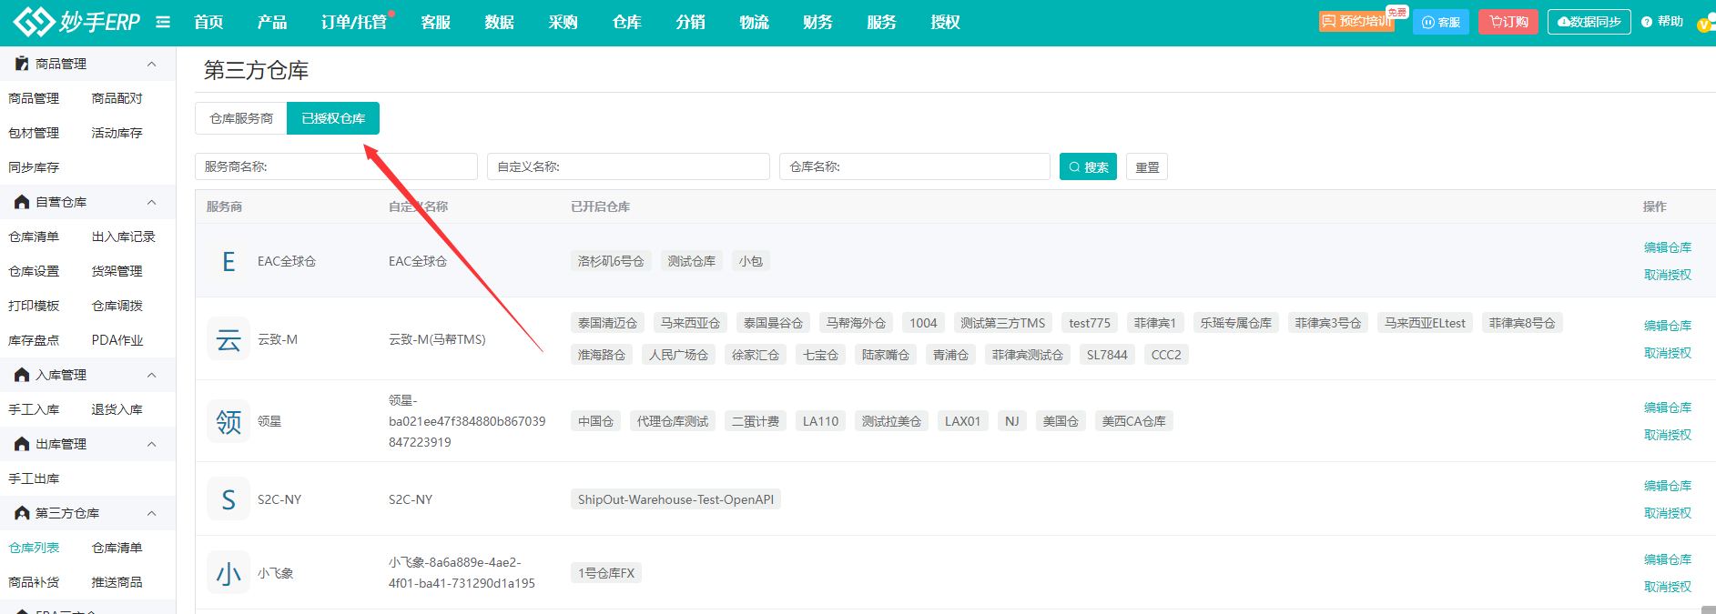Click the 妙手ERP logo icon
This screenshot has height=614, width=1716.
[x=34, y=22]
